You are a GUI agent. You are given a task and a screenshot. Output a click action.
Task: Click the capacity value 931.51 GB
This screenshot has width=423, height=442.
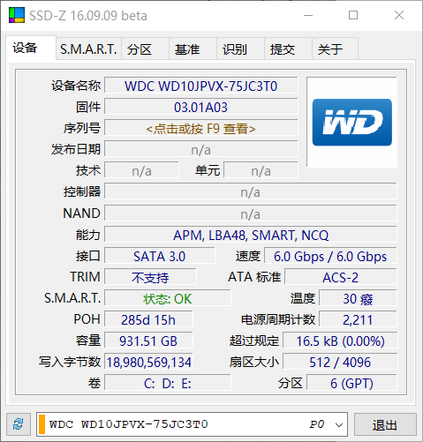pyautogui.click(x=148, y=341)
